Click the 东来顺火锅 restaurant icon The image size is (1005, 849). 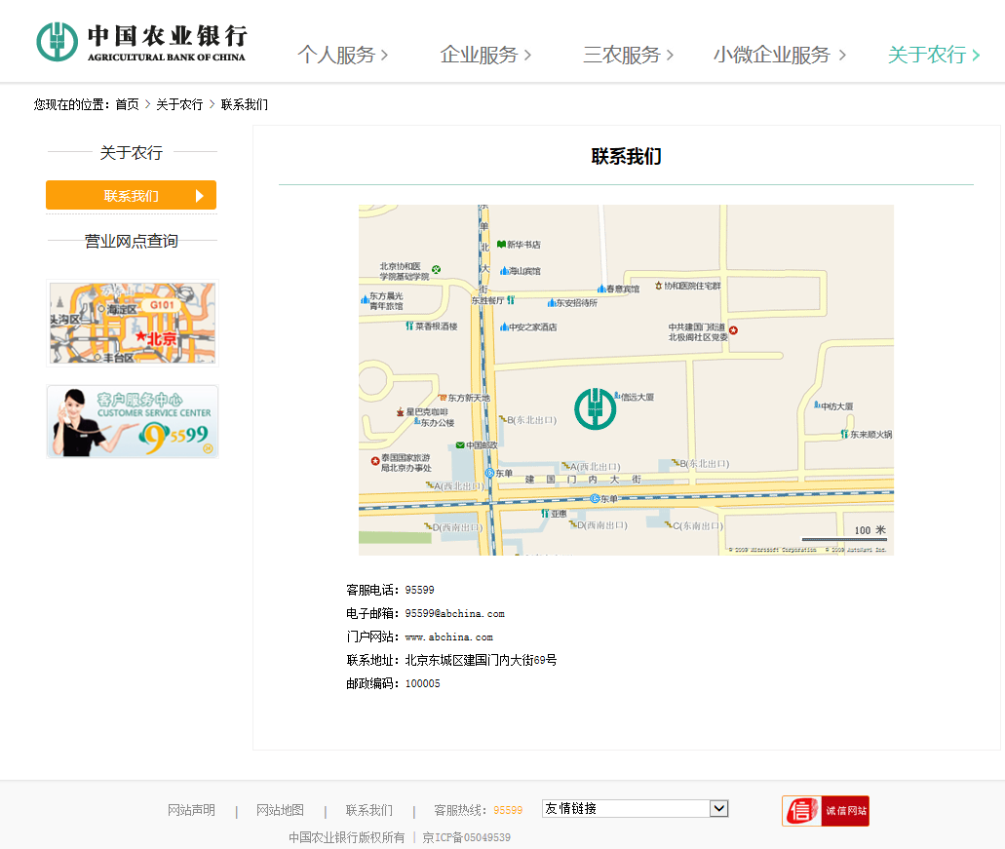click(x=845, y=434)
